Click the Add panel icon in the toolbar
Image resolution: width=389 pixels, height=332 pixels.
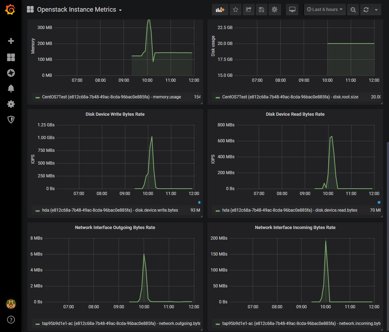[220, 10]
